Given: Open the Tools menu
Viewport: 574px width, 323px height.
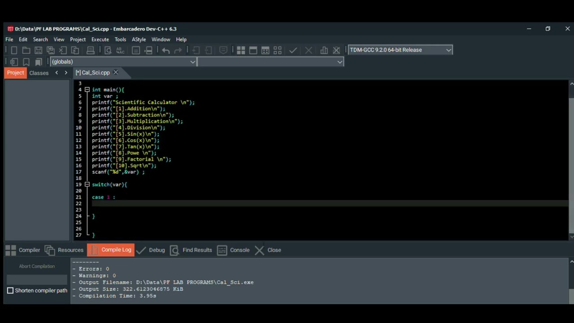Looking at the screenshot, I should coord(120,39).
